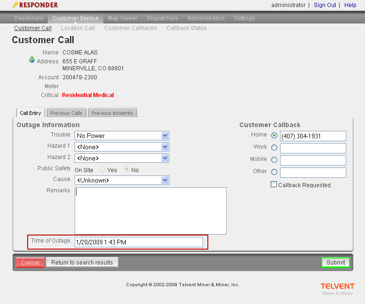
Task: Click inside the Remarks text area
Action: (150, 211)
